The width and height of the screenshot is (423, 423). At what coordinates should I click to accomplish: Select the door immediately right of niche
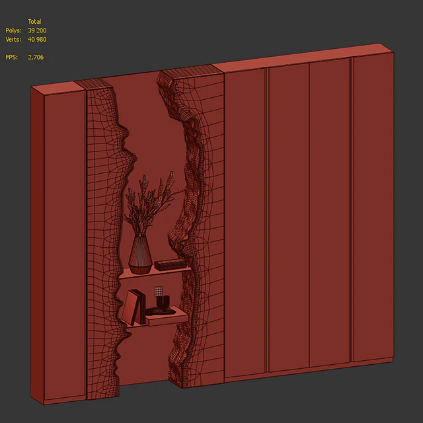[245, 223]
